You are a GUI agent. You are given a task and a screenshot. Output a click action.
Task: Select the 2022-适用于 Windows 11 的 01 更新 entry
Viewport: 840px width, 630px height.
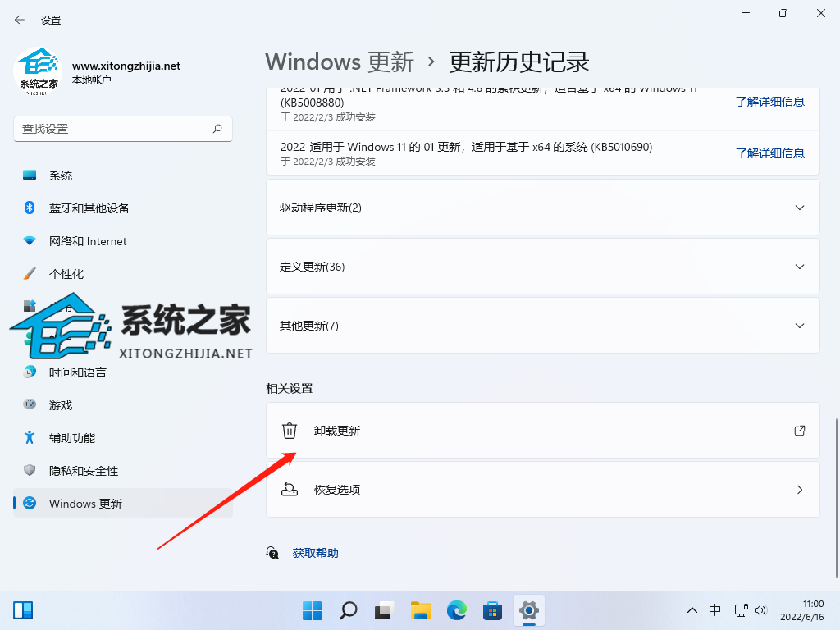(x=543, y=153)
